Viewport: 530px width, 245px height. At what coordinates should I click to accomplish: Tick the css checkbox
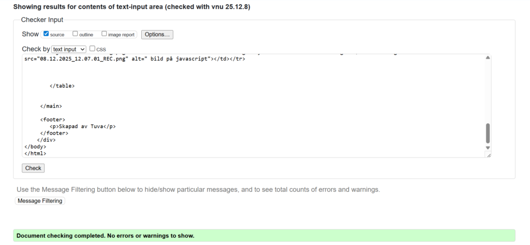tap(93, 49)
